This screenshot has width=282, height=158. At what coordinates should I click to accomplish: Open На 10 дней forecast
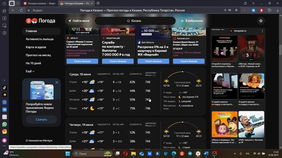click(33, 63)
